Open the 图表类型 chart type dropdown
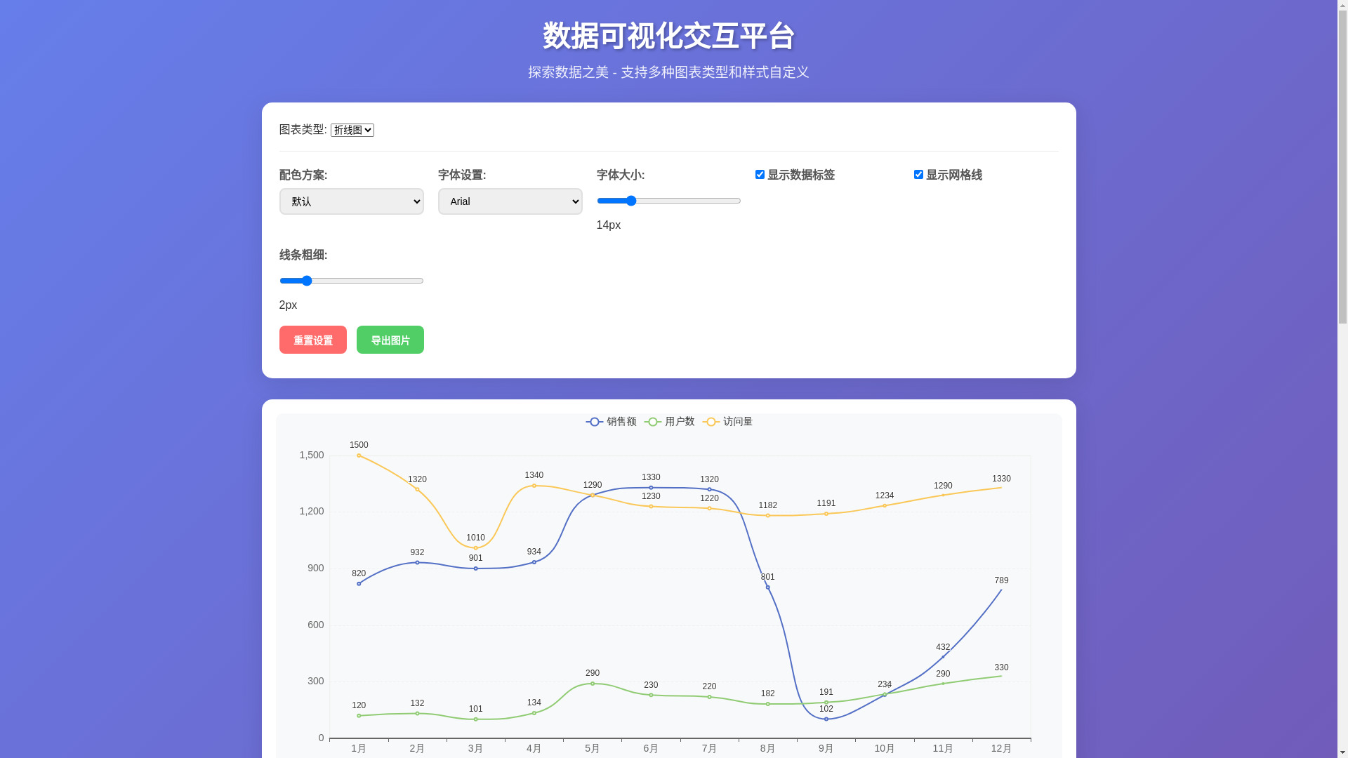 (x=352, y=130)
